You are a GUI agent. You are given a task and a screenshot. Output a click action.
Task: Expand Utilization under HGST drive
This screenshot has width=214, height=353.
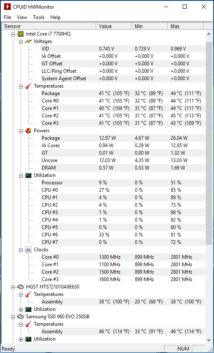click(x=21, y=310)
